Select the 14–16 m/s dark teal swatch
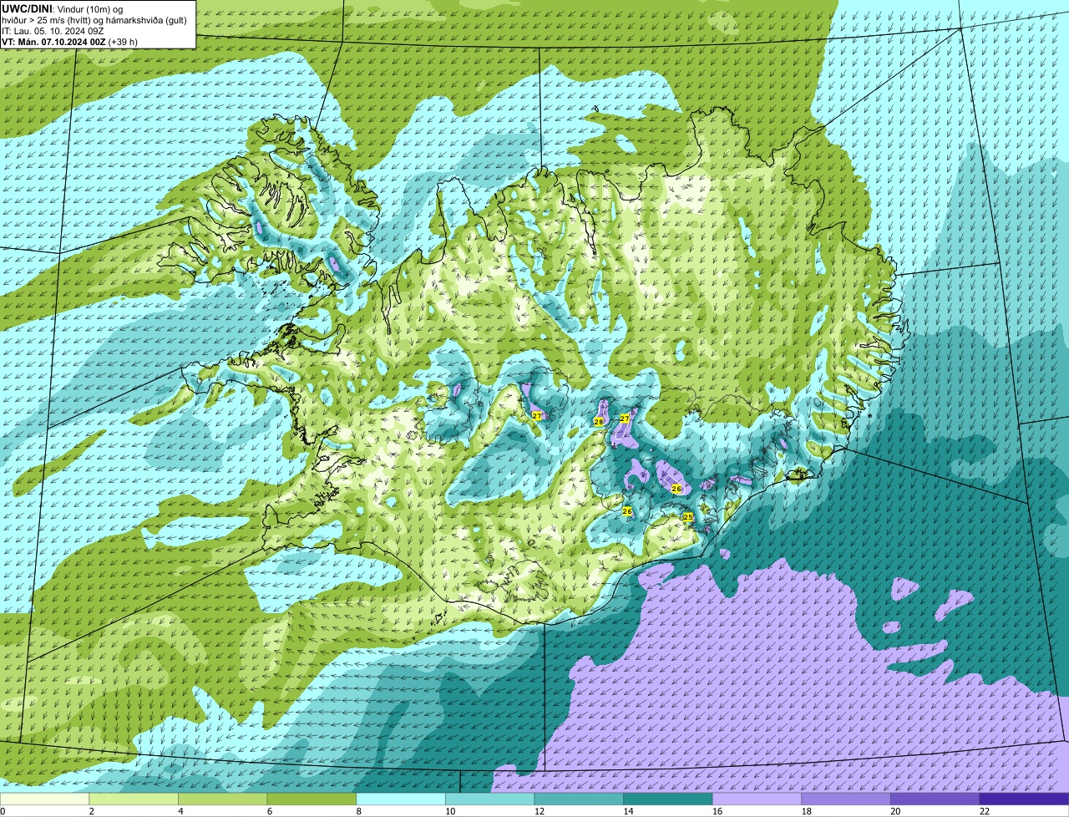Viewport: 1069px width, 817px height. [668, 799]
